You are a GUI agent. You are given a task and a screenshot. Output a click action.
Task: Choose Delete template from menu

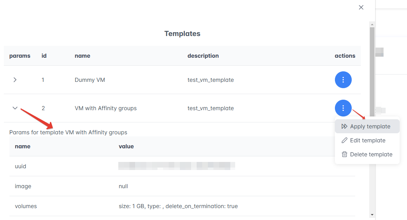[371, 155]
